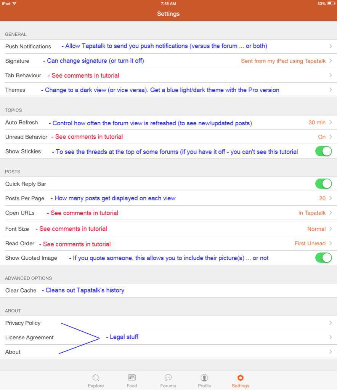The height and width of the screenshot is (390, 337).
Task: Tap the Settings title in header
Action: click(168, 14)
